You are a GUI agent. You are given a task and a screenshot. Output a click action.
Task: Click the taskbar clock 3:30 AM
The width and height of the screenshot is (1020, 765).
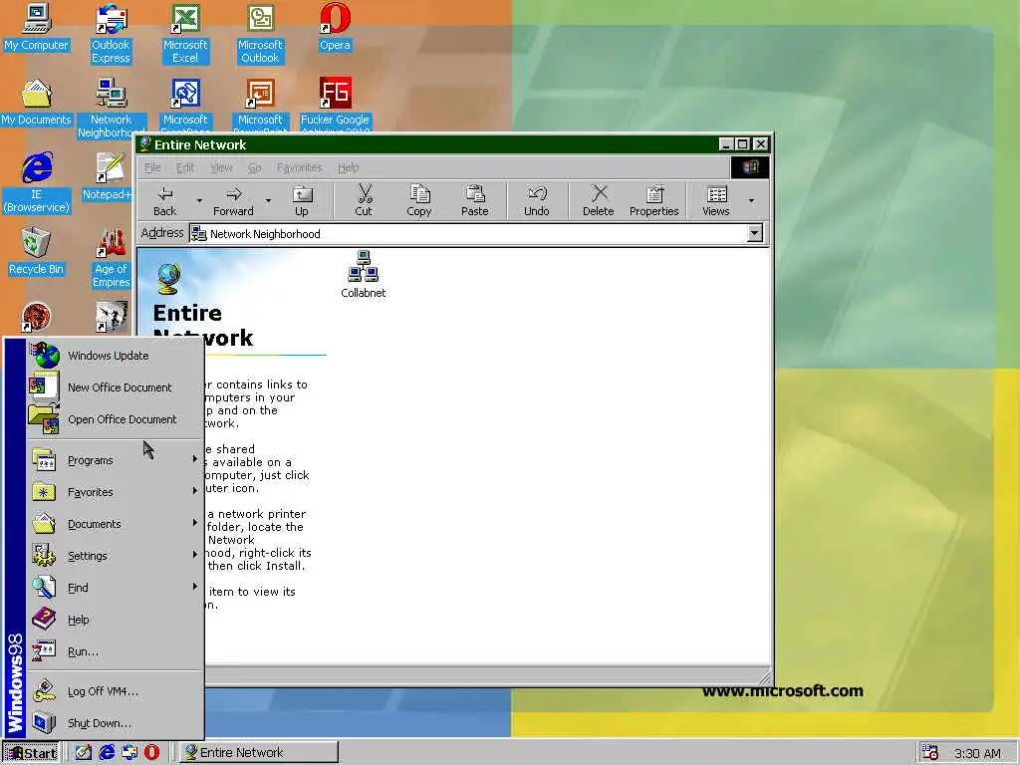[977, 753]
